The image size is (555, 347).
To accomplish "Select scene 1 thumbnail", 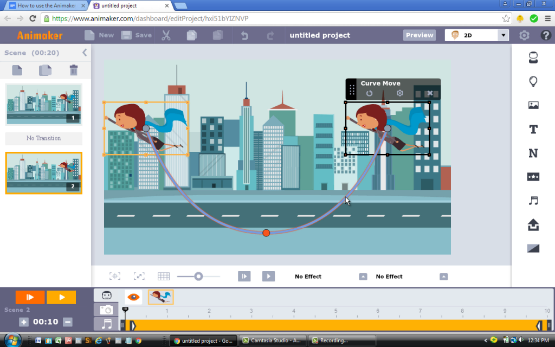I will point(43,105).
